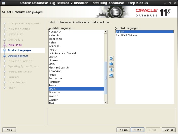The image size is (178, 134).
Task: Select Japanese in Available Languages
Action: (76, 46)
